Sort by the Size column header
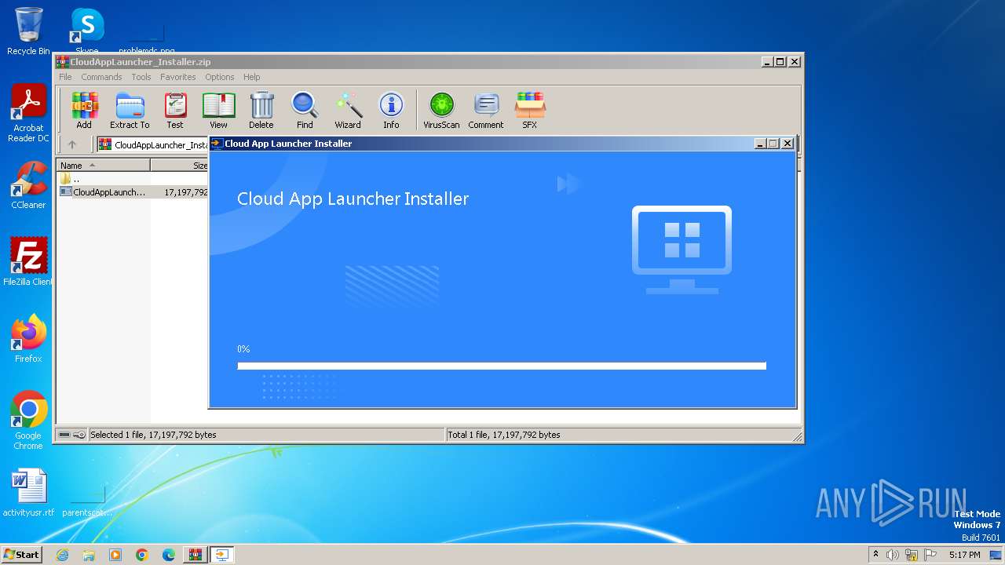 [180, 166]
